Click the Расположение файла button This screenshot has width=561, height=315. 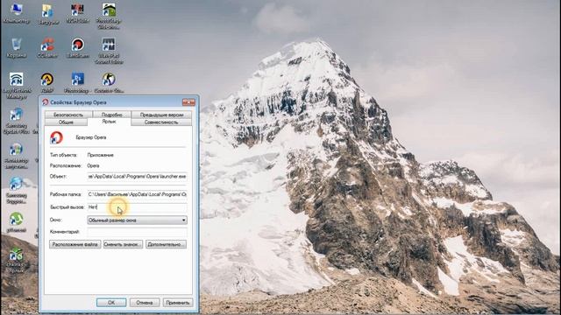pyautogui.click(x=75, y=245)
